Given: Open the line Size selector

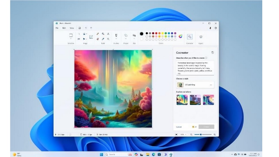Looking at the screenshot, I should [134, 35].
